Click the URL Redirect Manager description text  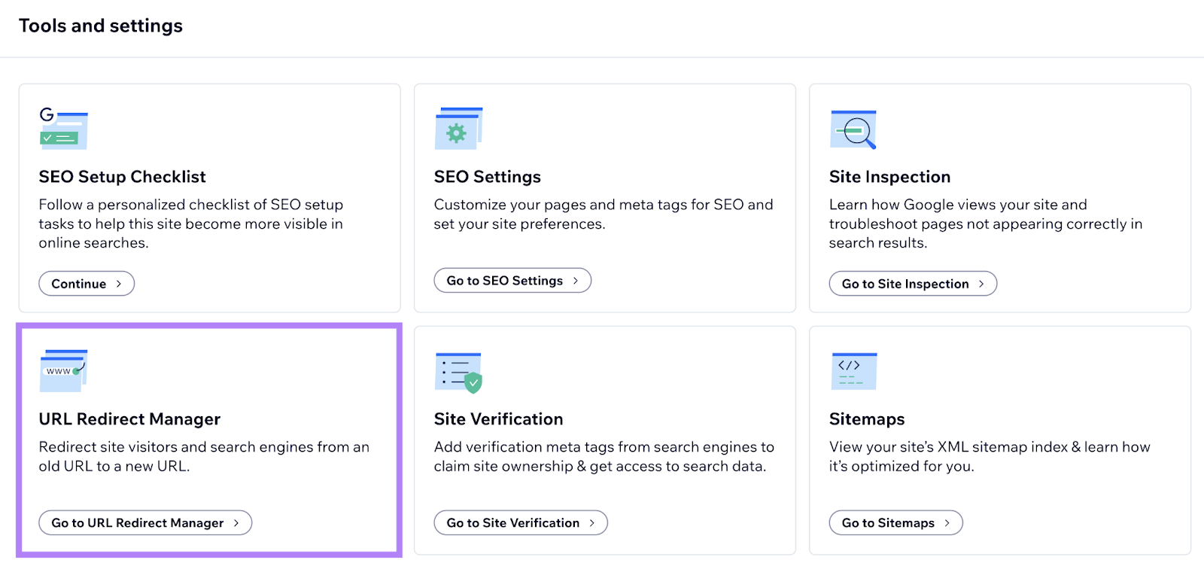tap(204, 456)
